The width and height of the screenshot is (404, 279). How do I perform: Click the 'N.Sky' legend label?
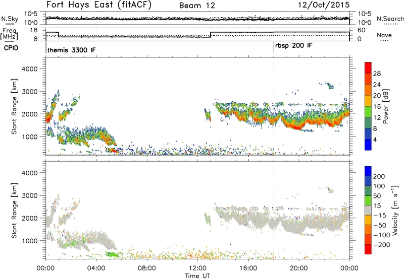tap(10, 19)
